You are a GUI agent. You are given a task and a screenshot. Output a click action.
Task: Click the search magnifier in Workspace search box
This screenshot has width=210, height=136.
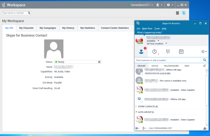[29, 13]
